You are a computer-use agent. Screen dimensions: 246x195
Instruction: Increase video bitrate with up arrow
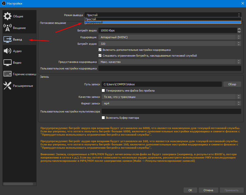(x=239, y=29)
